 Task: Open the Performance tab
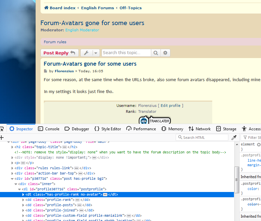(141, 129)
